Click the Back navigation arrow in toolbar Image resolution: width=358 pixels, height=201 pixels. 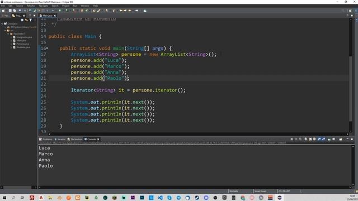click(130, 11)
